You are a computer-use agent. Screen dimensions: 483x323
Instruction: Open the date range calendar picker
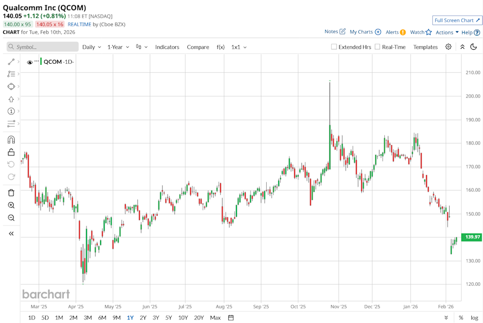tap(231, 317)
